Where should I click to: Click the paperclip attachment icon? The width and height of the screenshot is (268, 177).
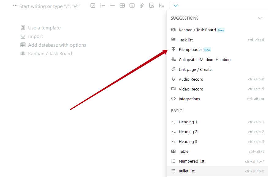pyautogui.click(x=142, y=6)
